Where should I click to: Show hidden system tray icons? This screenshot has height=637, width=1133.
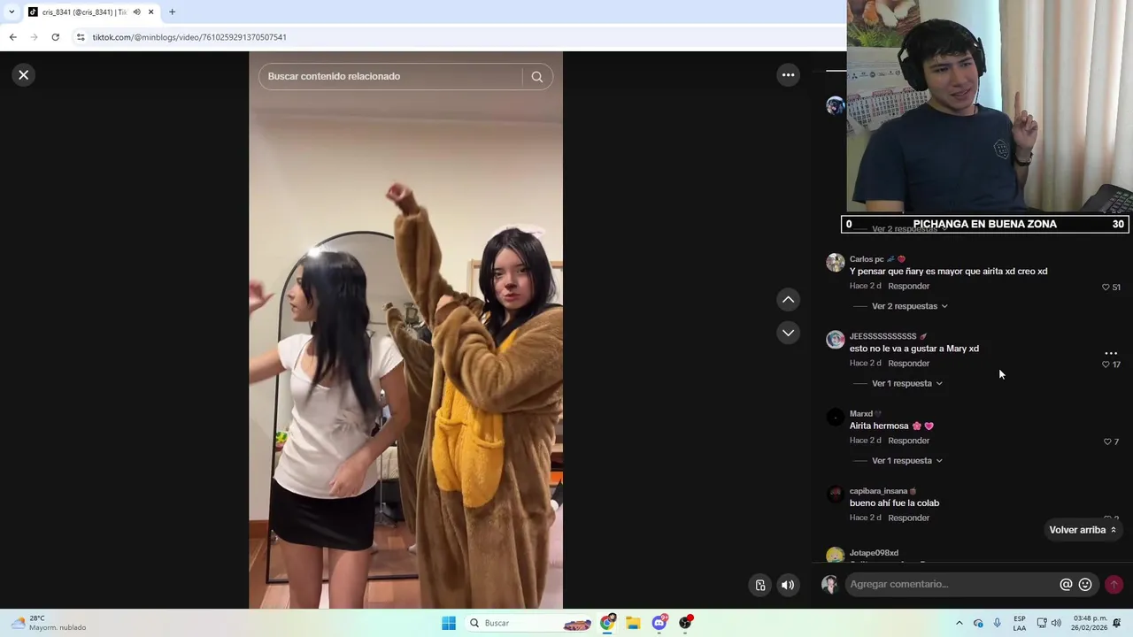click(x=959, y=623)
